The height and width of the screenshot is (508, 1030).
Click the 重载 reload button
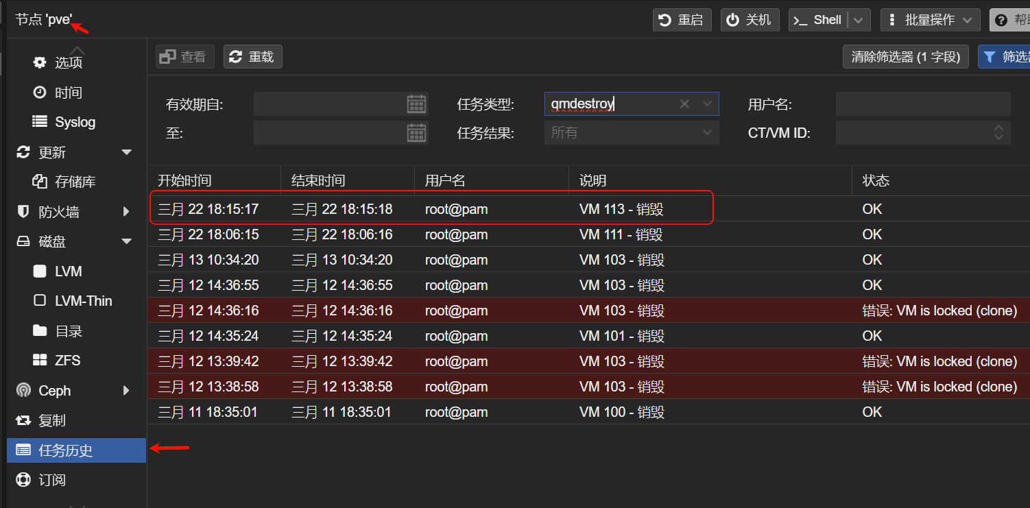tap(252, 57)
